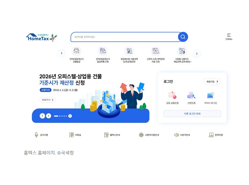Select 간편인증 login icon
The height and width of the screenshot is (185, 249).
191,95
